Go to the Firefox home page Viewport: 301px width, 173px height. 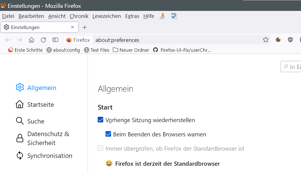[31, 40]
